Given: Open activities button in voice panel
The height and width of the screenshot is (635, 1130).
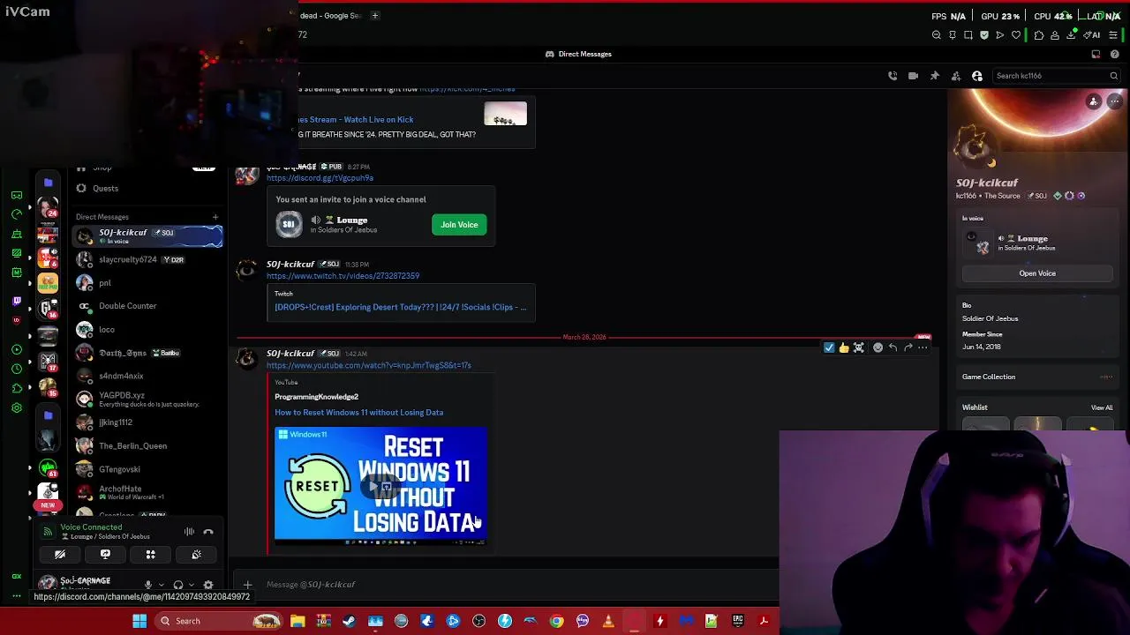Looking at the screenshot, I should 150,555.
